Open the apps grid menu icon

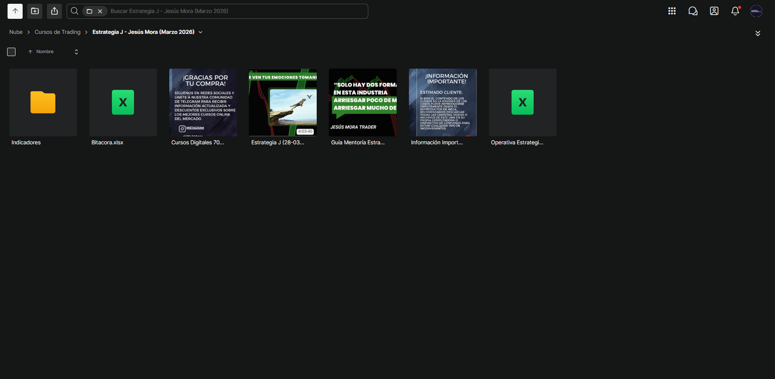671,11
